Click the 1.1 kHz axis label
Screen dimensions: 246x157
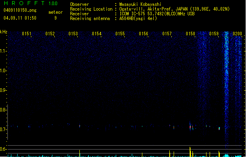click(3, 51)
